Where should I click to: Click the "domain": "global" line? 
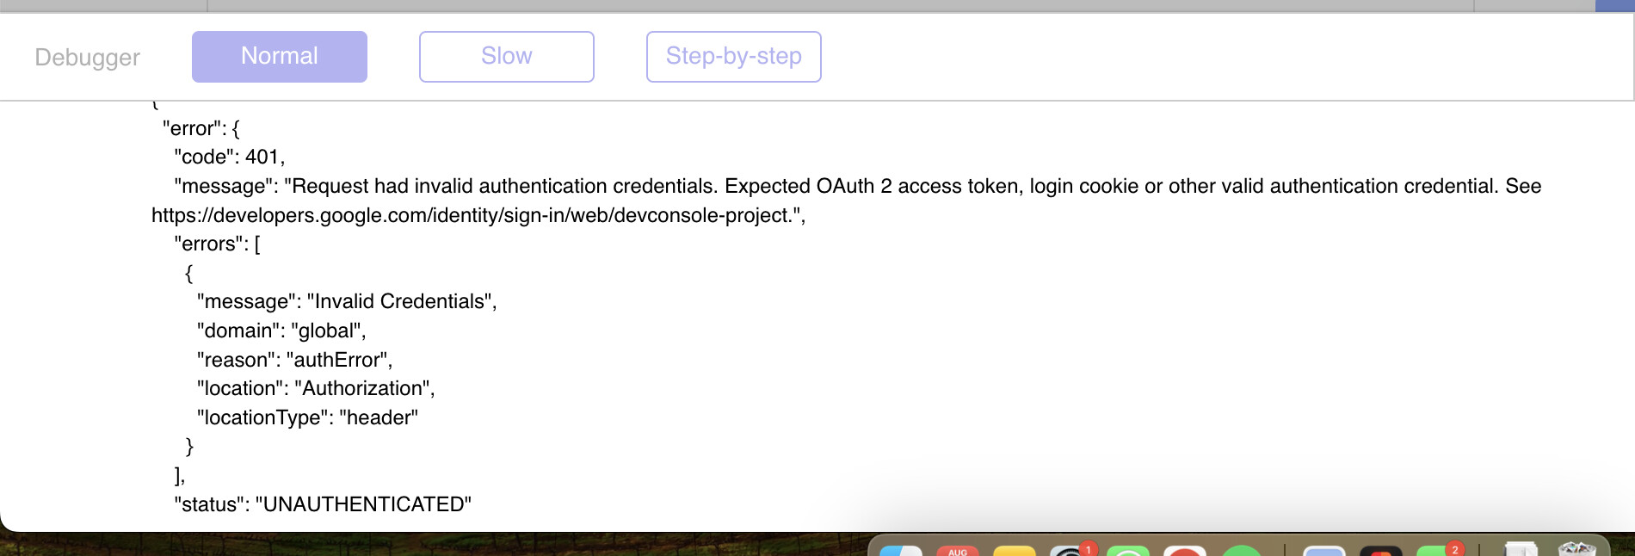(x=281, y=331)
